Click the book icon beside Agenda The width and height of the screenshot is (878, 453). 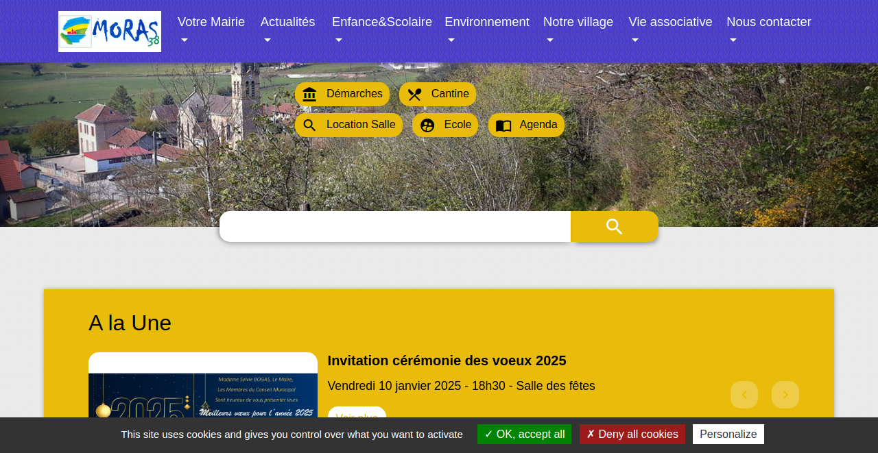pyautogui.click(x=503, y=125)
